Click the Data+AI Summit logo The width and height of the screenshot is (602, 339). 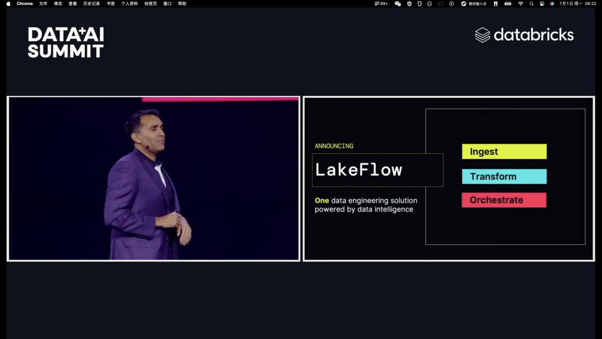point(66,42)
